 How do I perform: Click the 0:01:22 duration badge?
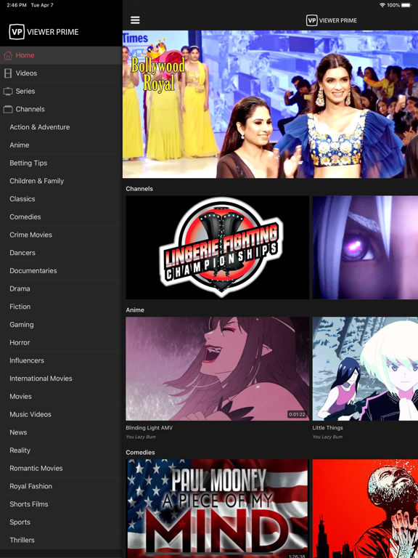(296, 415)
